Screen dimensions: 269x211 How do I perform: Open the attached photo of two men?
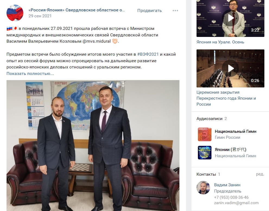[x=93, y=146]
